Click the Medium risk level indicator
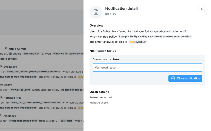Image resolution: width=211 pixels, height=131 pixels. click(138, 42)
